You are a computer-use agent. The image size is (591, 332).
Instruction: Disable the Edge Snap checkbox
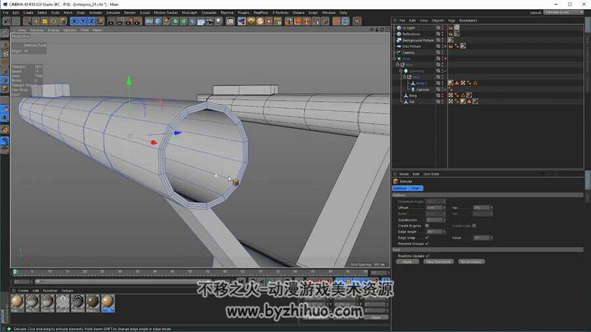click(427, 238)
